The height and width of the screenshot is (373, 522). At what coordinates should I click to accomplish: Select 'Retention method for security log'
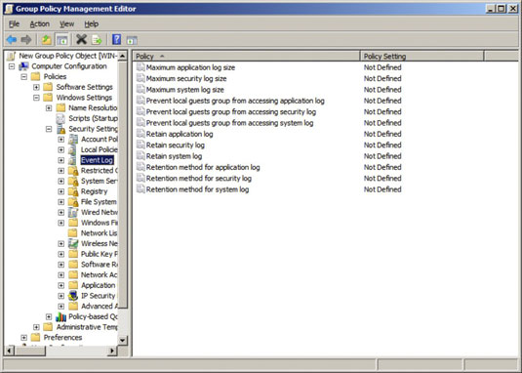pos(199,179)
